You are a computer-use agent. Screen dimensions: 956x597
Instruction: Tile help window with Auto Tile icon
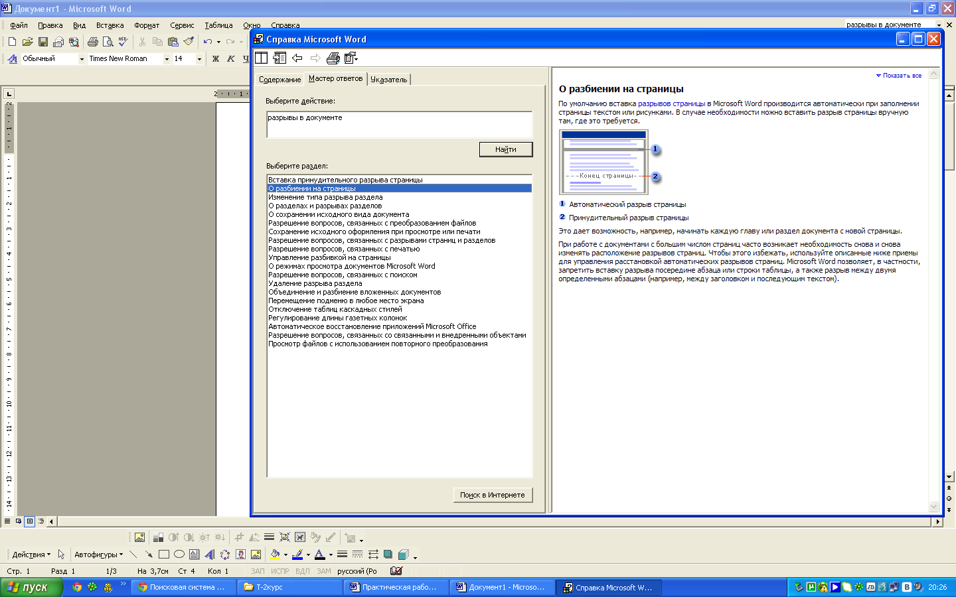point(262,58)
